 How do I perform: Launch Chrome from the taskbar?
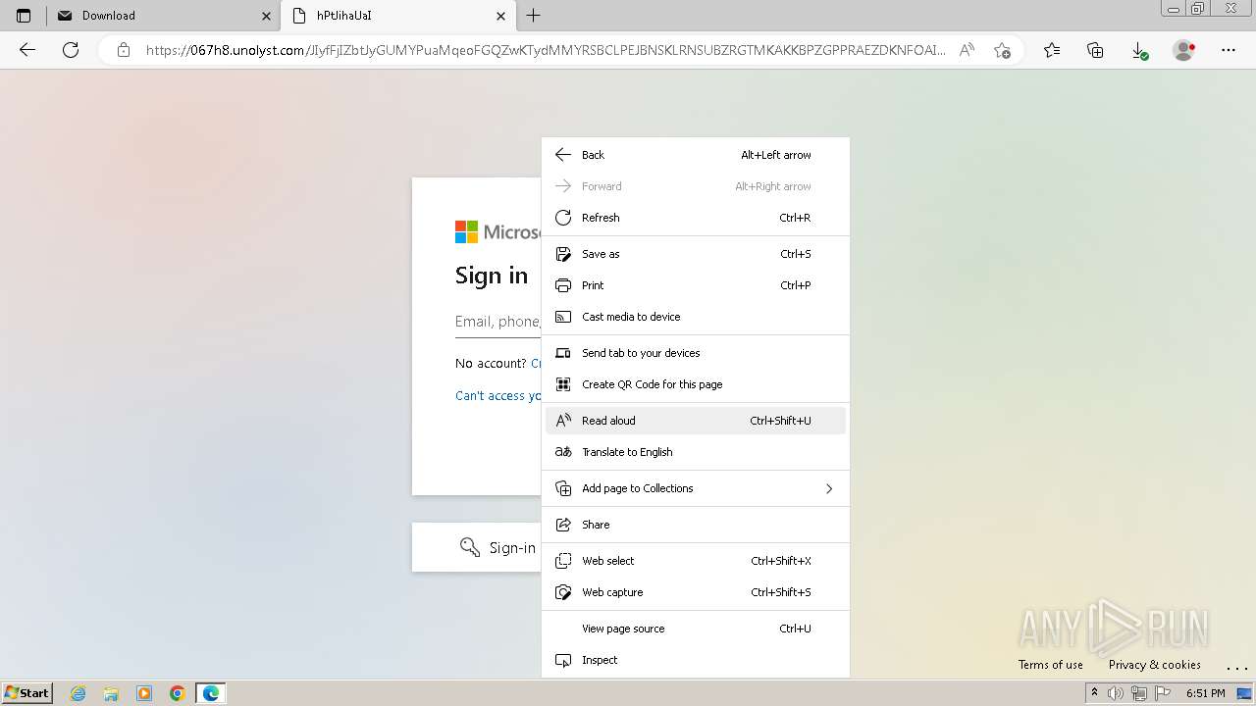(178, 693)
